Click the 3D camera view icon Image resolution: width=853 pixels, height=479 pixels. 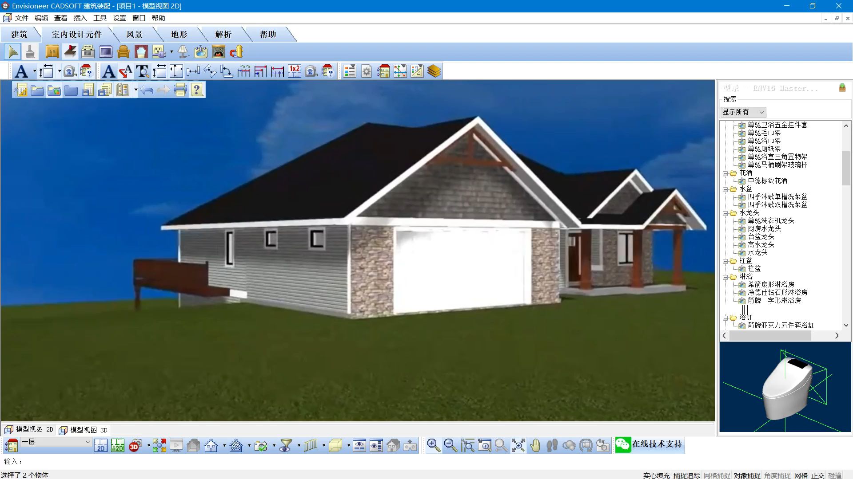[135, 445]
